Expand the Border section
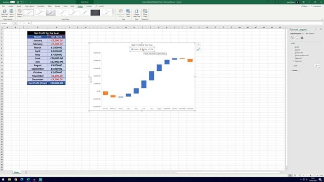This screenshot has width=324, height=182. tap(292, 71)
